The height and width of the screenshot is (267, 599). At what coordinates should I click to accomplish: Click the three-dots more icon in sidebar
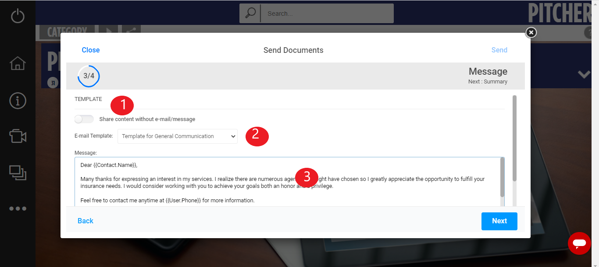tap(18, 208)
